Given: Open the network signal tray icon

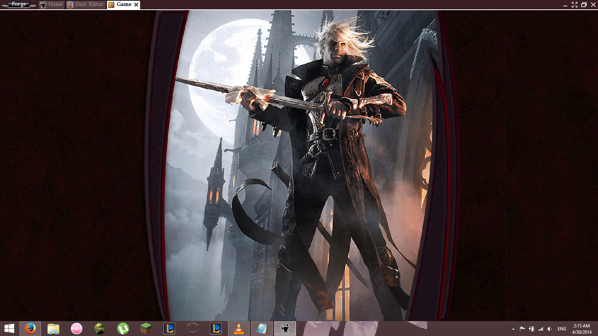Looking at the screenshot, I should (x=540, y=329).
